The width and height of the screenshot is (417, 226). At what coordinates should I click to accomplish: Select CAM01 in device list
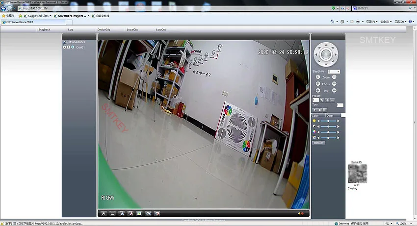point(80,48)
